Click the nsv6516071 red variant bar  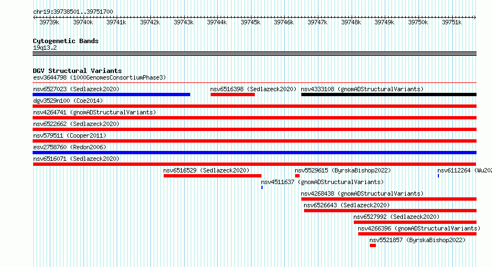[254, 164]
